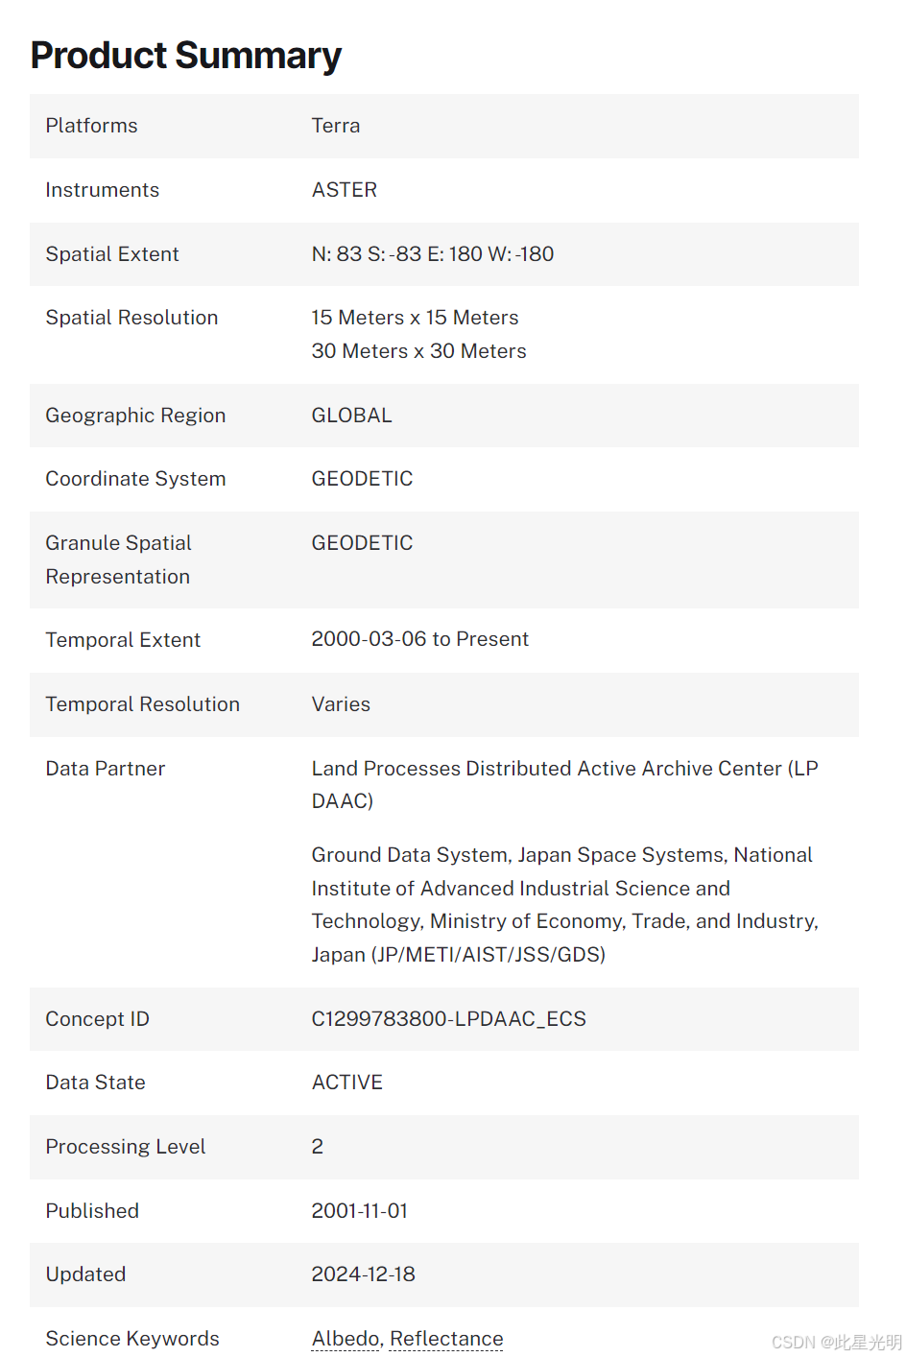Screen dimensions: 906x1357
Task: Select the Published date 2001-11-01
Action: [360, 1211]
